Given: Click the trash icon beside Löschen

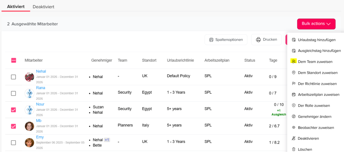Looking at the screenshot, I should click(x=294, y=149).
